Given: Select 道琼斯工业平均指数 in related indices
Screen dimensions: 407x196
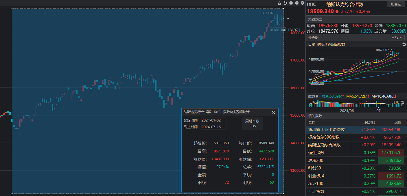Looking at the screenshot, I should [x=326, y=130].
